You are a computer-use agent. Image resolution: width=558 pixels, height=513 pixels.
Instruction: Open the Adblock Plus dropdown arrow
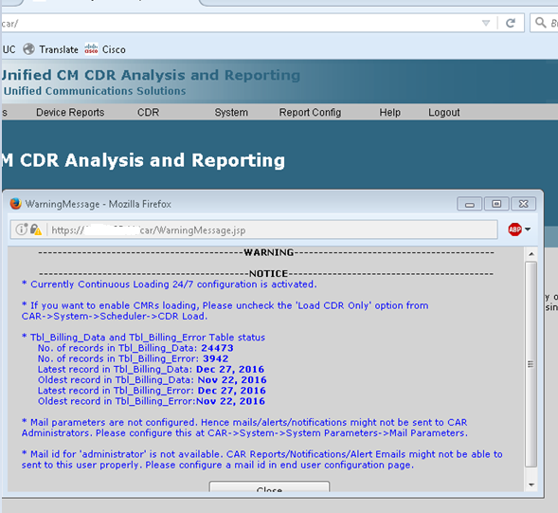click(x=528, y=229)
